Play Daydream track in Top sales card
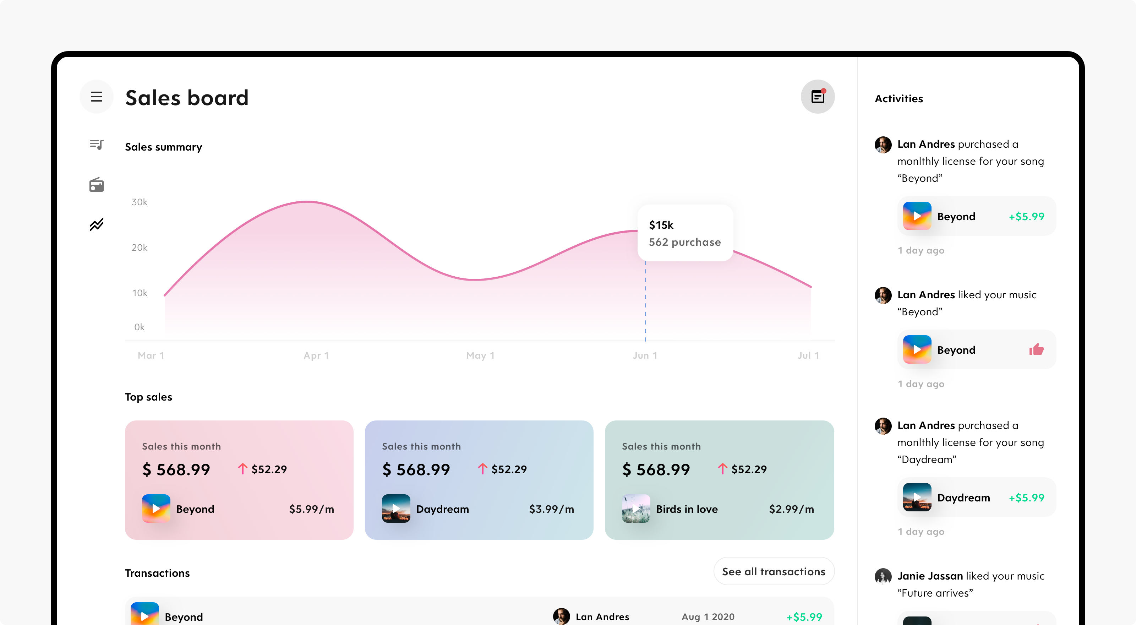1136x625 pixels. pos(396,509)
